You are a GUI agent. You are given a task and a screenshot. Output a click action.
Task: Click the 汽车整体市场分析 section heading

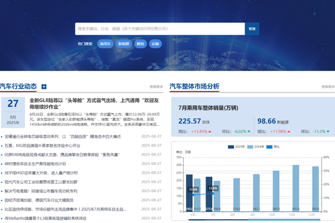[x=194, y=86]
